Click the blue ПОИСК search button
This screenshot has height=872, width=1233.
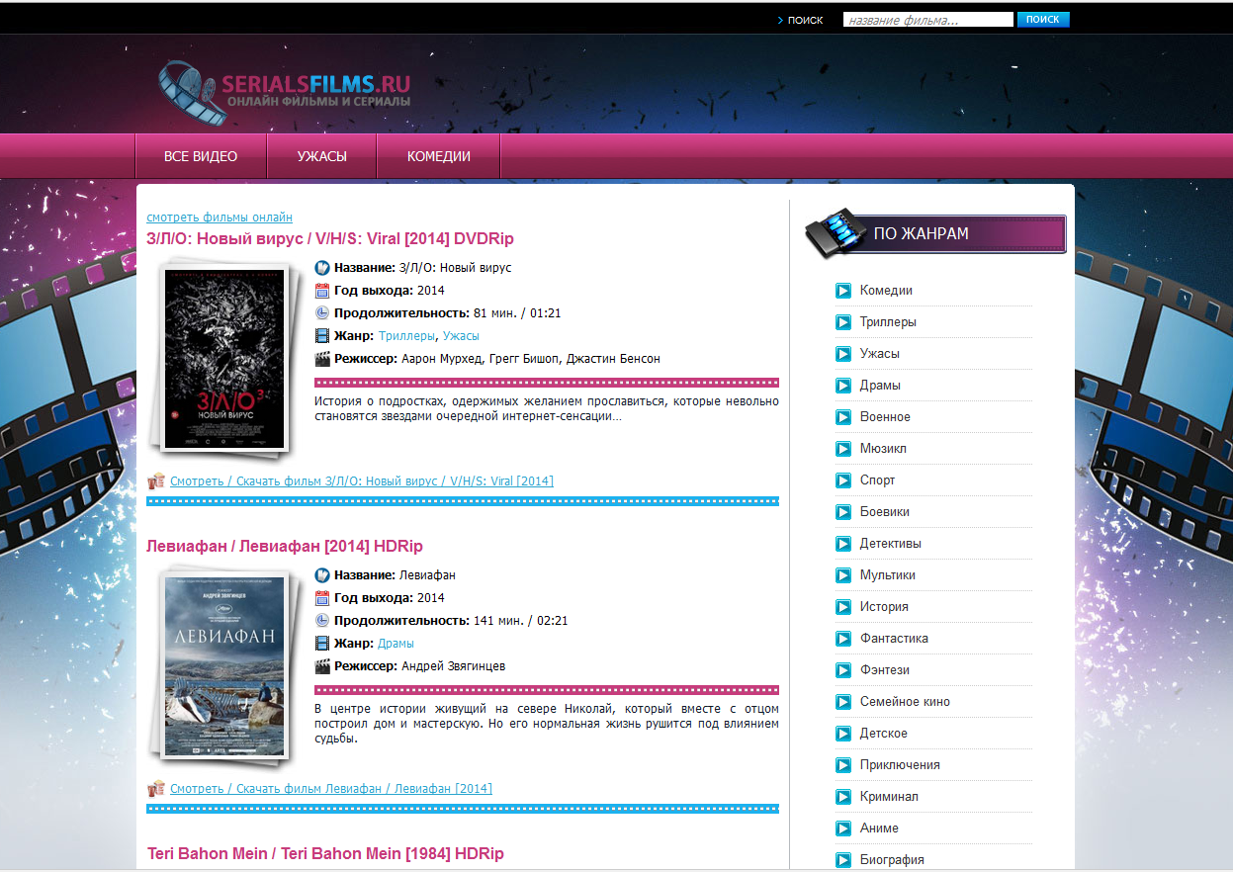(1043, 20)
